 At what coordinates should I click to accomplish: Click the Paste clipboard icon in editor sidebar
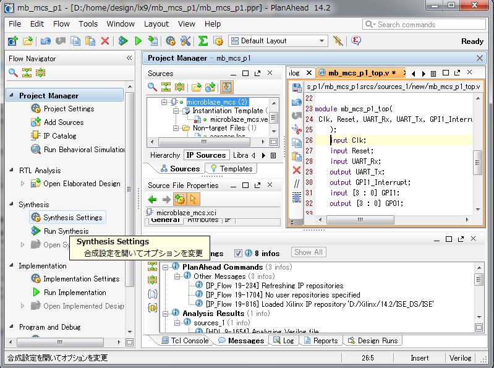297,156
